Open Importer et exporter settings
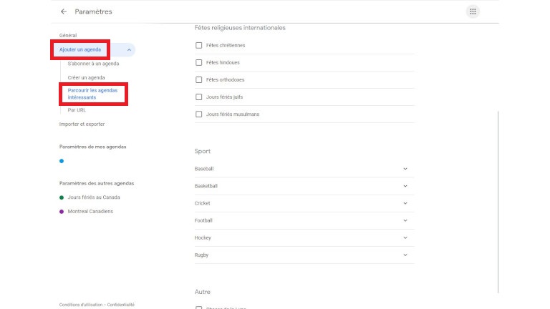Viewport: 550px width, 309px height. point(82,124)
